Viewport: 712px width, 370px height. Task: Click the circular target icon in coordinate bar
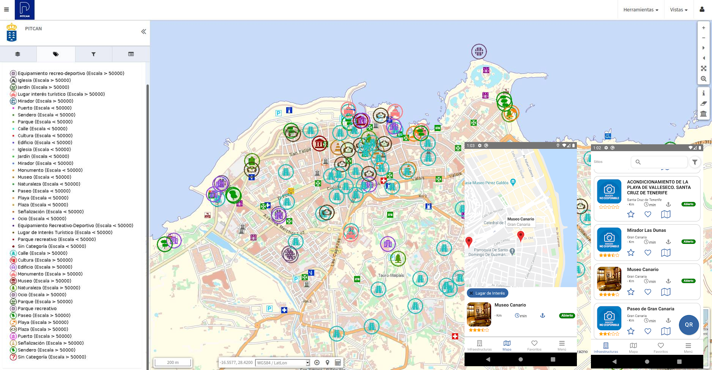(x=317, y=362)
